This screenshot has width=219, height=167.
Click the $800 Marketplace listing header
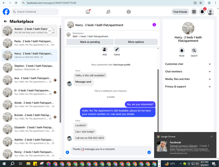[x=112, y=35]
